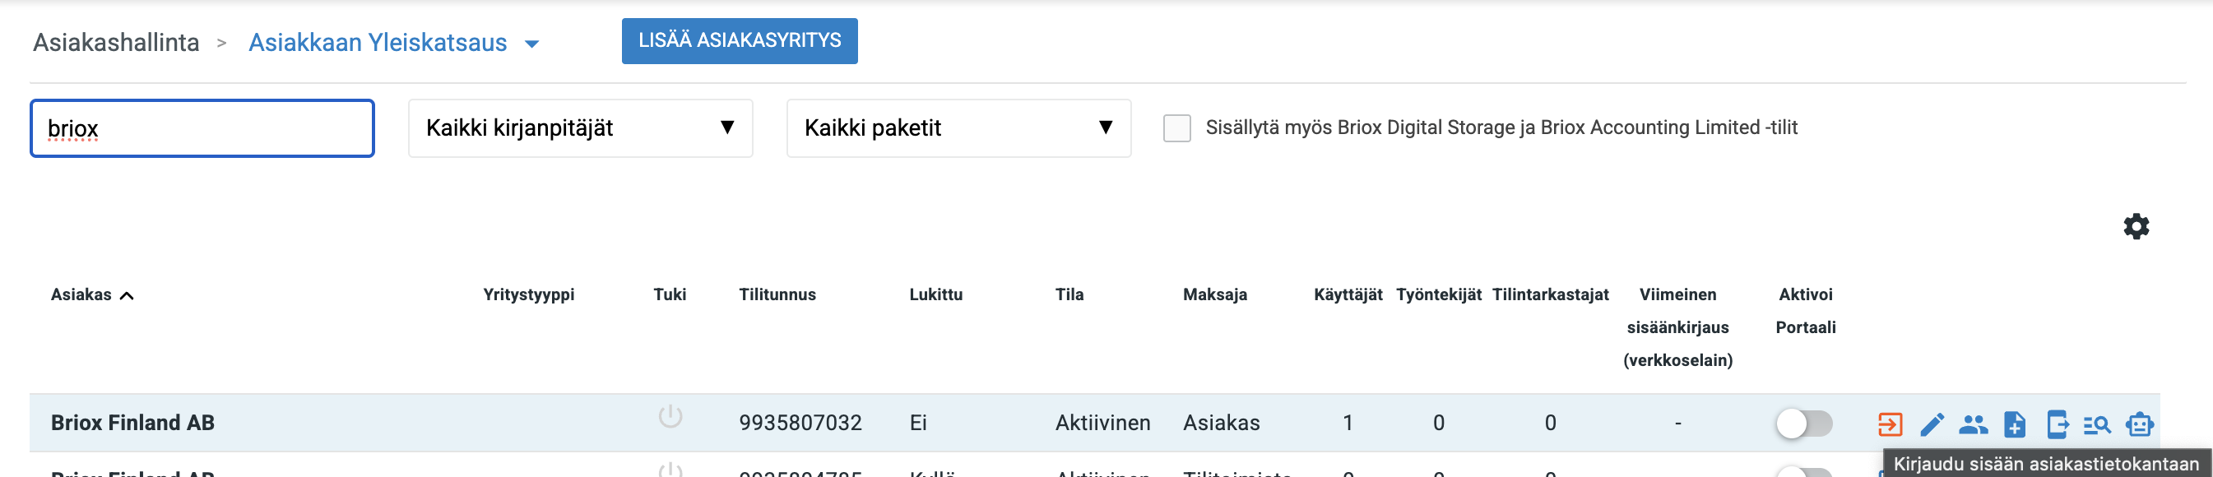Open the search log icon for Briox Finland AB
Viewport: 2213px width, 477px height.
[x=2097, y=423]
